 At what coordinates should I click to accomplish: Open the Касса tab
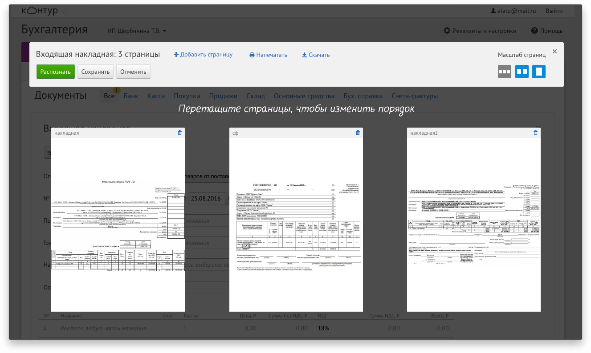coord(156,96)
